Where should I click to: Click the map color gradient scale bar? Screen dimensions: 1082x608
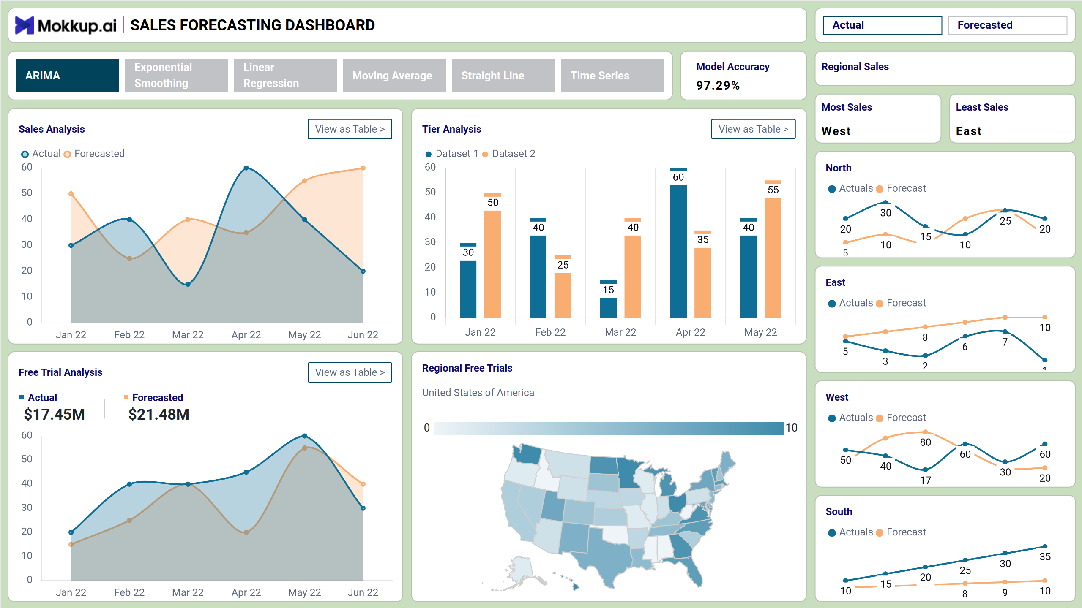click(x=609, y=428)
